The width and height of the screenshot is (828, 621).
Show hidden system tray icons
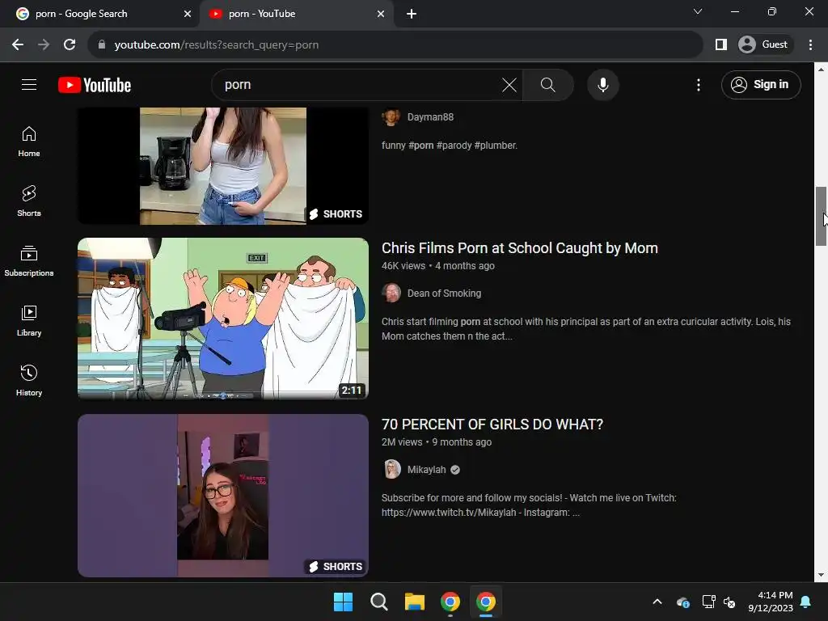[x=657, y=602]
